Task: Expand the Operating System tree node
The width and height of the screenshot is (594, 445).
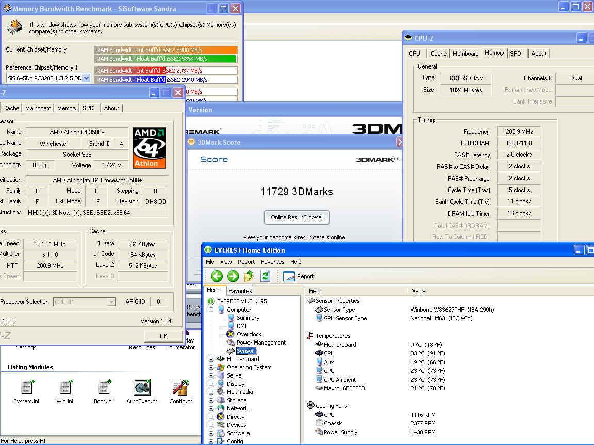Action: (211, 367)
